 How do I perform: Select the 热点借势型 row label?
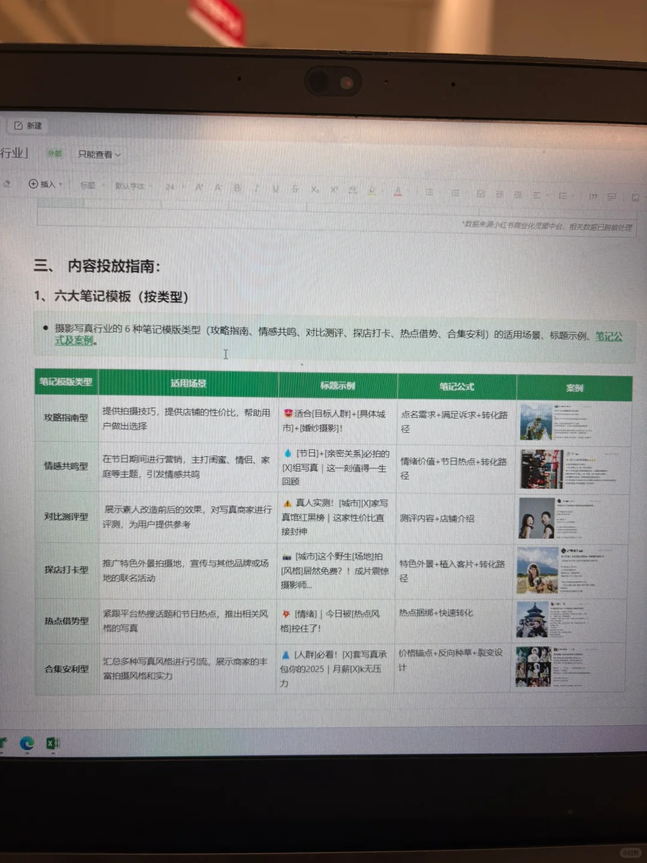[x=66, y=620]
